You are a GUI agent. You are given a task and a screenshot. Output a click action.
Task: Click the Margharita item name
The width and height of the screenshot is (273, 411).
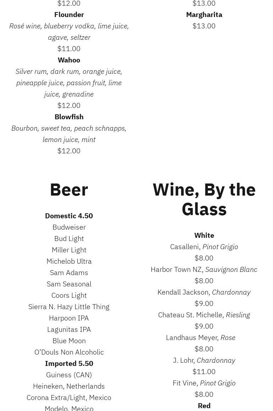click(x=204, y=15)
